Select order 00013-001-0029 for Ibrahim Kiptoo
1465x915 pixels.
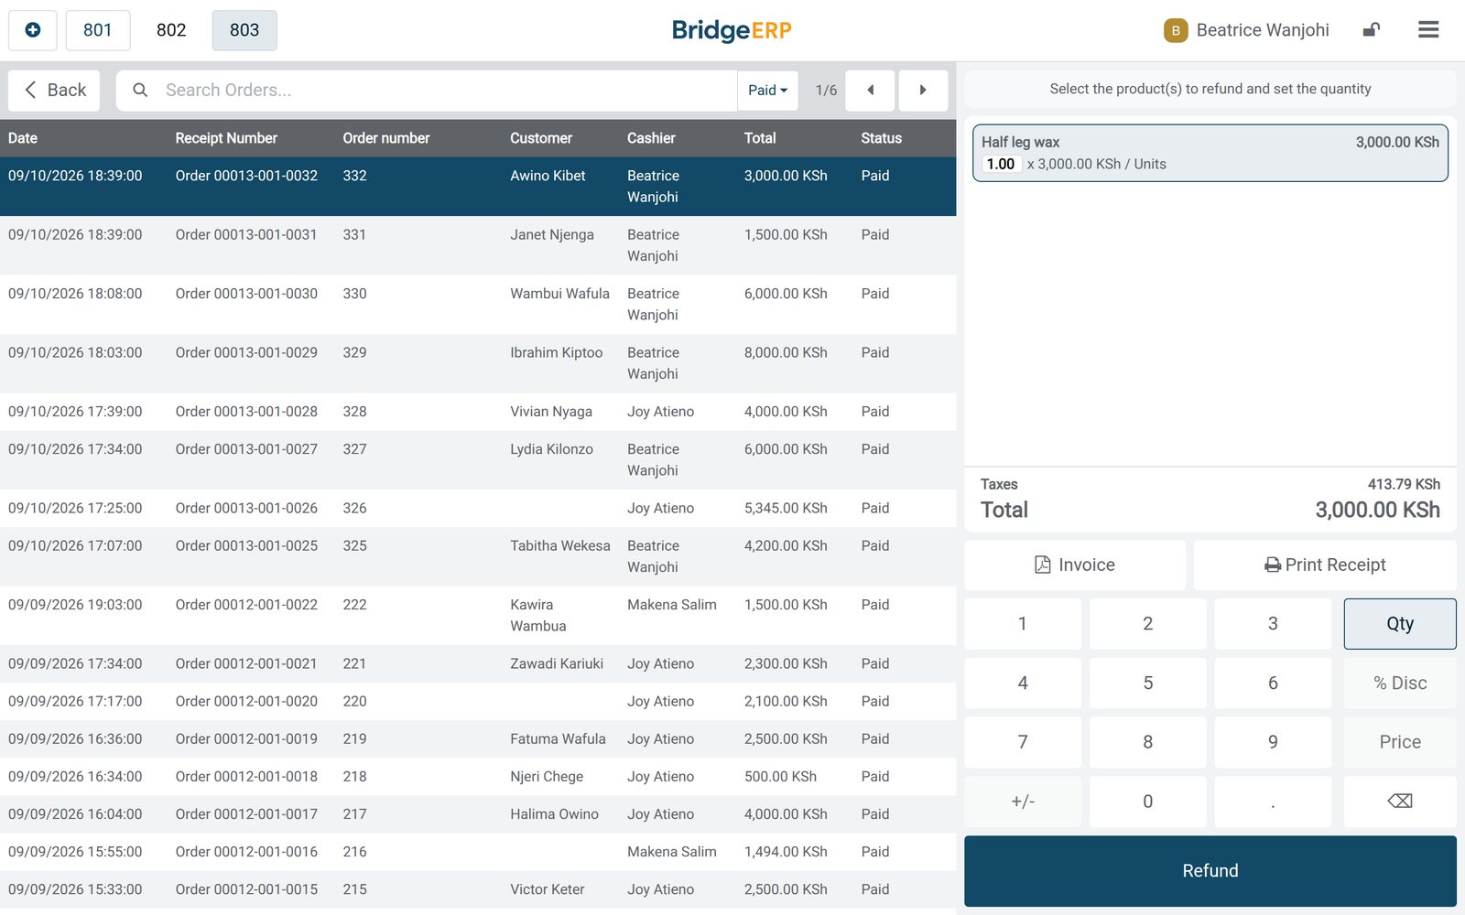[x=478, y=363]
